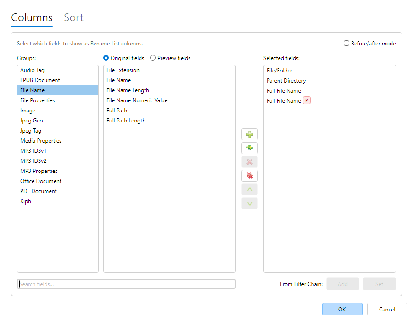
Task: Click the double red X remove-all icon
Action: (x=250, y=176)
